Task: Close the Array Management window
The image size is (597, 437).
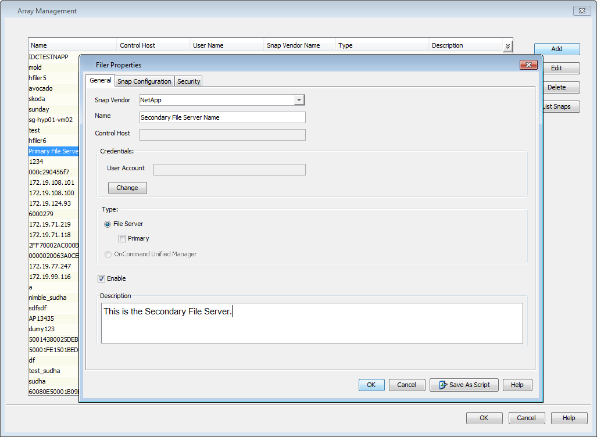Action: (x=581, y=11)
